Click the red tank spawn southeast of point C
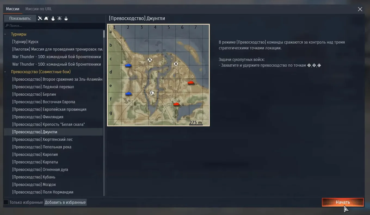 point(177,104)
